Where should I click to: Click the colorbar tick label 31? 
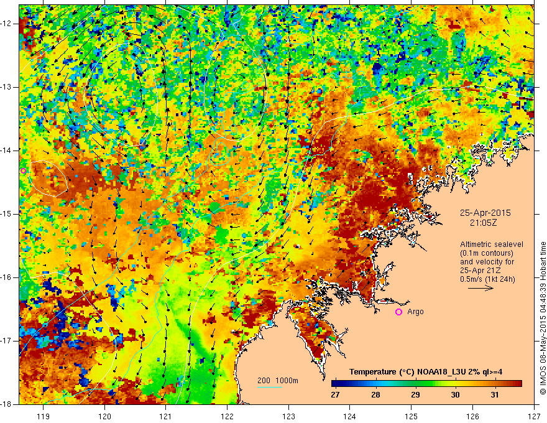tap(494, 395)
